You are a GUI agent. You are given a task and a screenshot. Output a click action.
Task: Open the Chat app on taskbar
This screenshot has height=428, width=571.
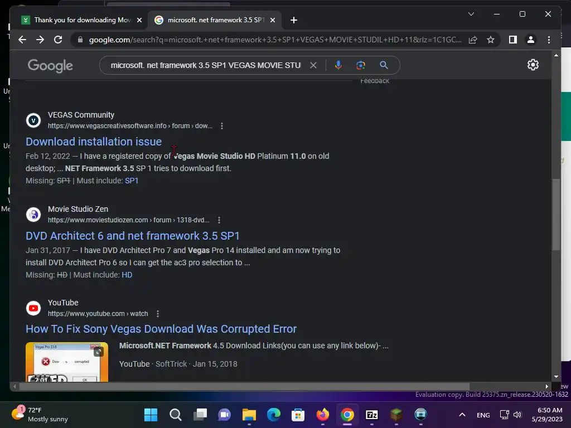click(224, 415)
